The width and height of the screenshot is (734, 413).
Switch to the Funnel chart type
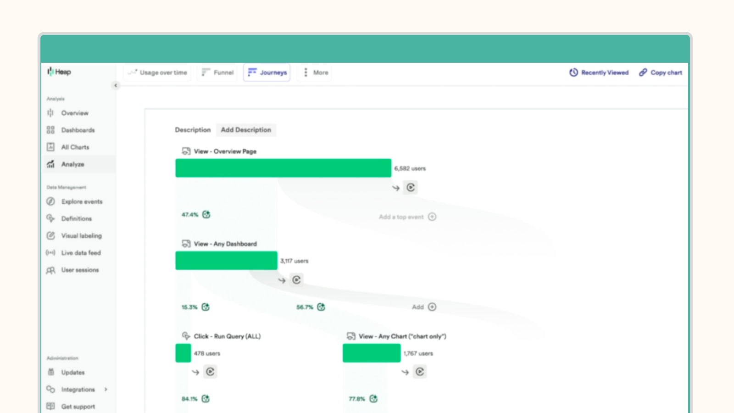217,72
